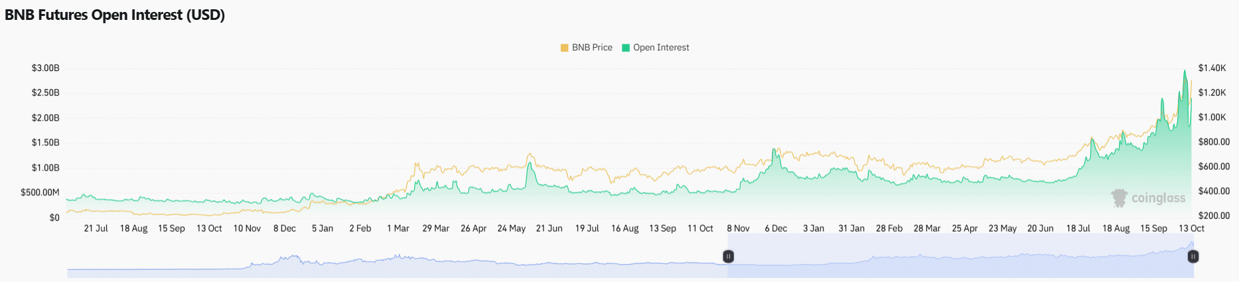Image resolution: width=1239 pixels, height=282 pixels.
Task: Toggle the BNB Price legend series
Action: [587, 48]
